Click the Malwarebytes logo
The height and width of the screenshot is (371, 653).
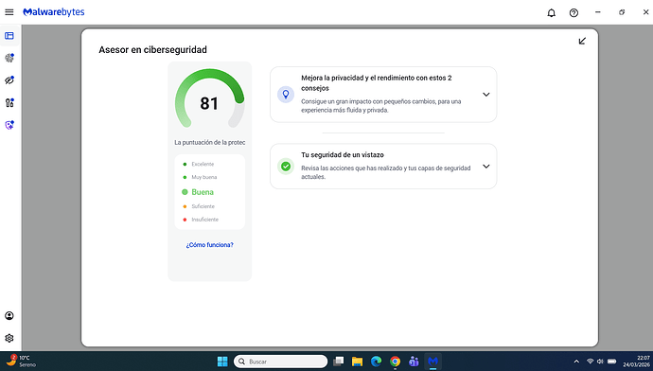(x=54, y=12)
